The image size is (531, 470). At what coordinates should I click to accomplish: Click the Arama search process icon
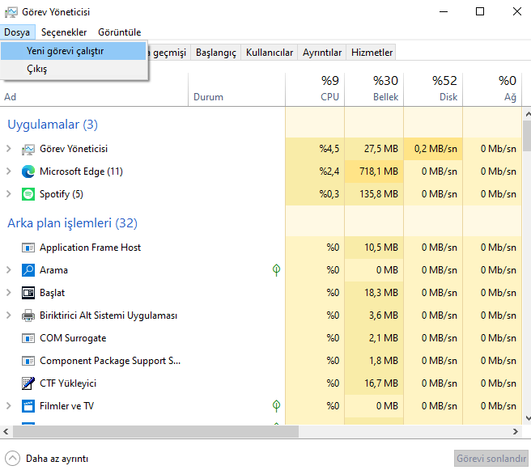click(28, 270)
